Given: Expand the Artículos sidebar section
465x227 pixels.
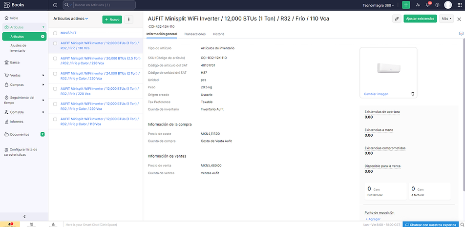Looking at the screenshot, I should pyautogui.click(x=24, y=27).
